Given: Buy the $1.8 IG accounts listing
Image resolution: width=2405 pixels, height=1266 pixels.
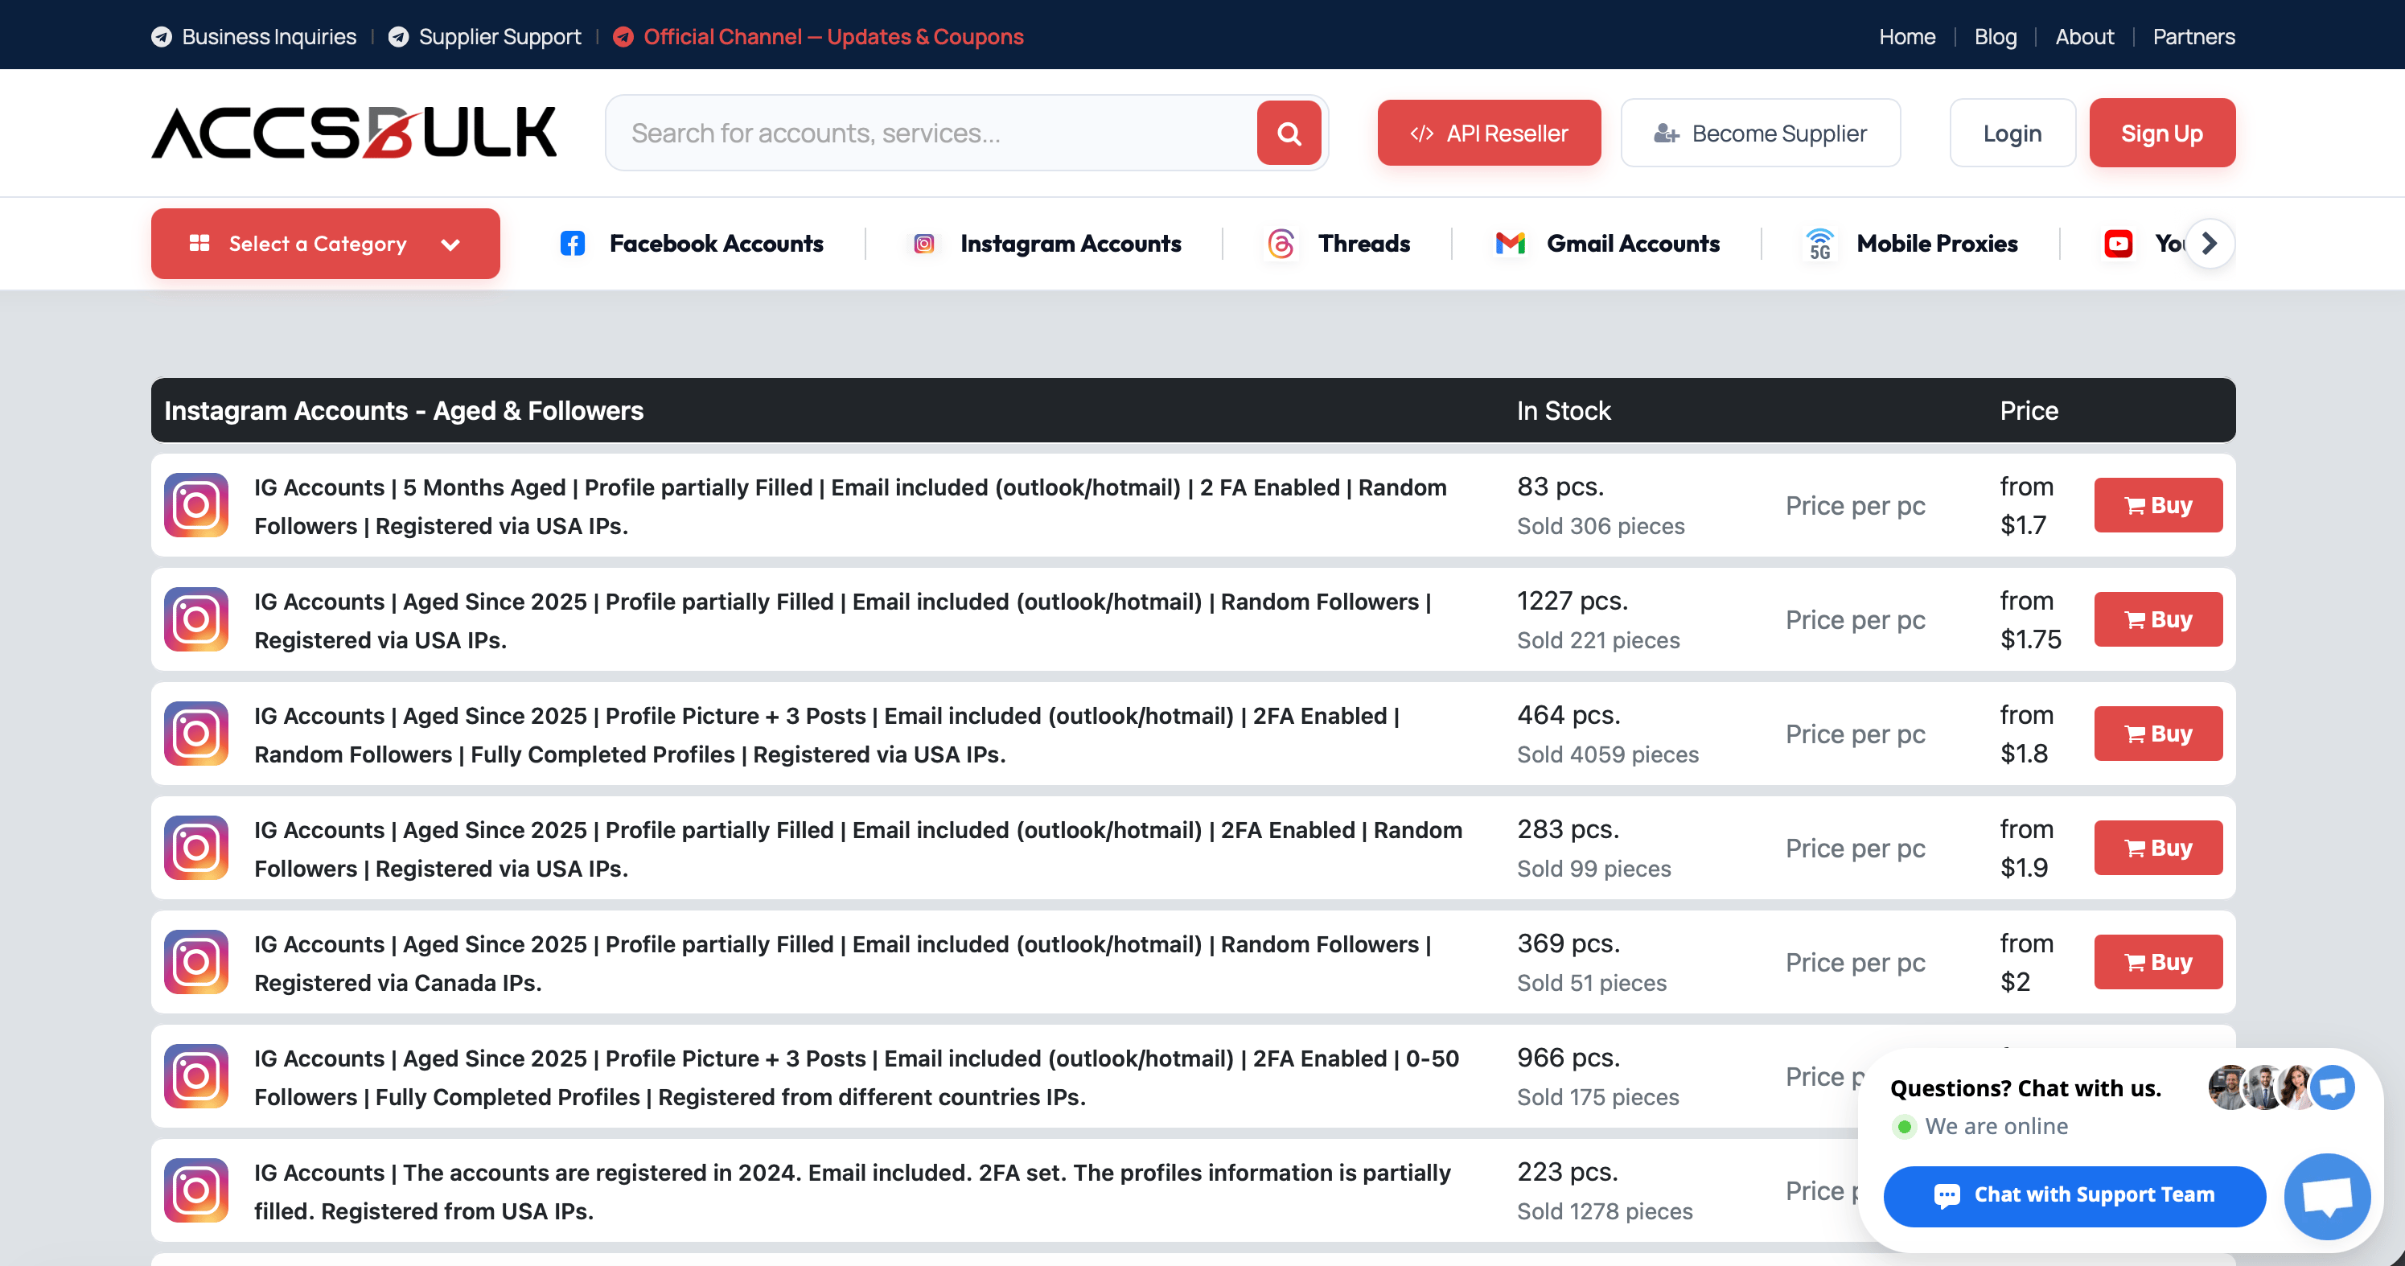Looking at the screenshot, I should (x=2157, y=734).
